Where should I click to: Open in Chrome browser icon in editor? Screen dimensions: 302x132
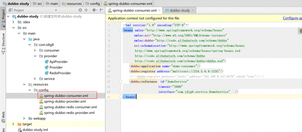point(301,31)
